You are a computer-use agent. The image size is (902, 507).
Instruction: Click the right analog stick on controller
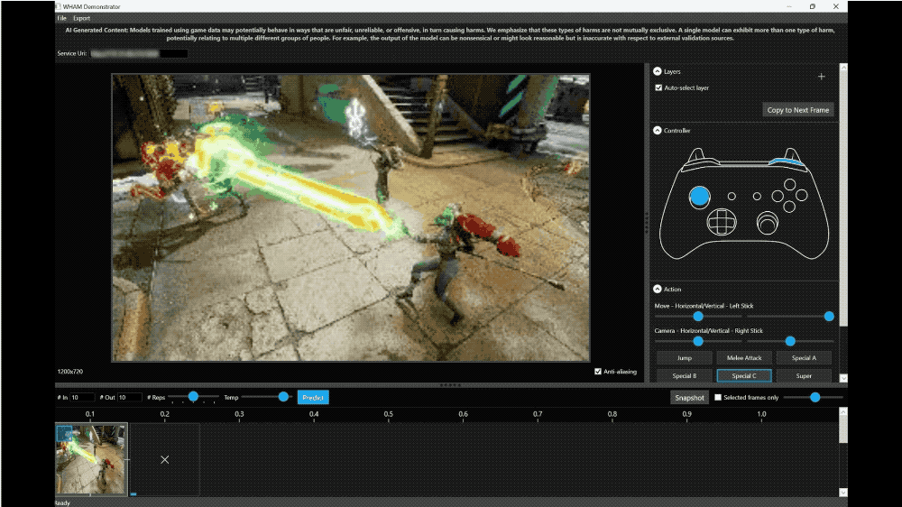[x=768, y=221]
